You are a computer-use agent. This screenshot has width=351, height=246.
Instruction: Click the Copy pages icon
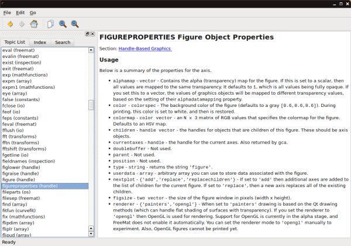coord(50,24)
